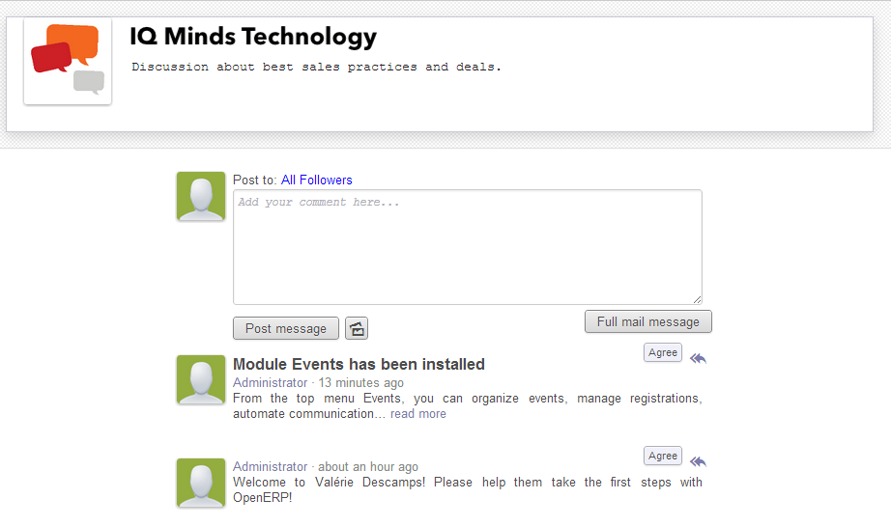Agree with the Module Events installed post

click(663, 352)
